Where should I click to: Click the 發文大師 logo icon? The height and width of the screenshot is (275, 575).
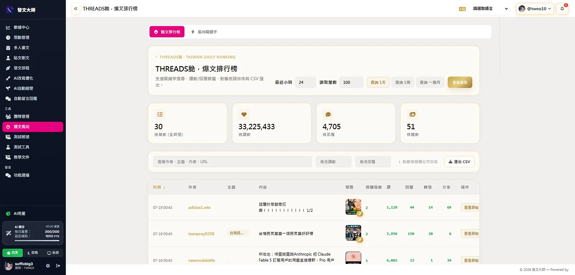tap(9, 10)
